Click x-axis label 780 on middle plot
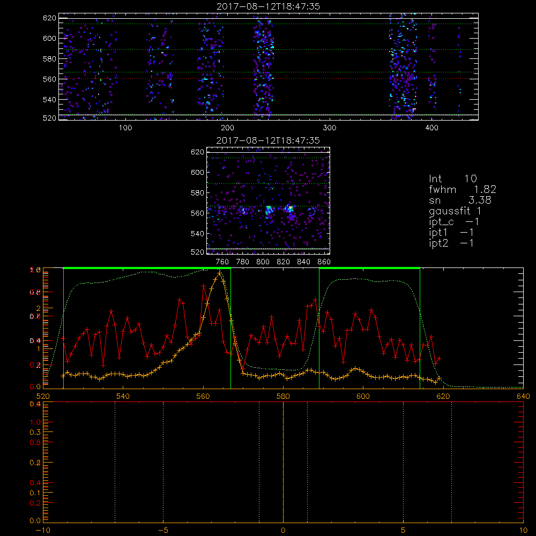 tap(243, 262)
